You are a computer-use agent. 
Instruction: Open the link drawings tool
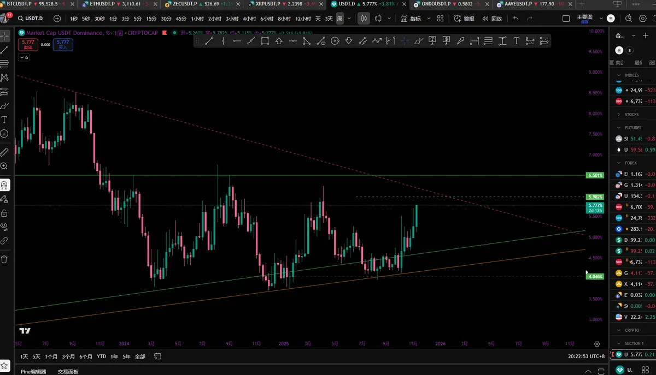point(4,240)
